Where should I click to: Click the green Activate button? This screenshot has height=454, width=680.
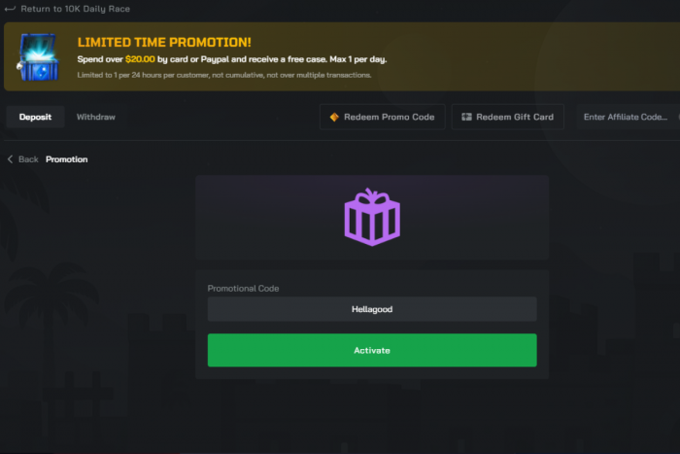click(372, 350)
